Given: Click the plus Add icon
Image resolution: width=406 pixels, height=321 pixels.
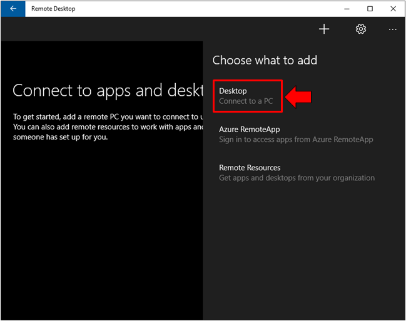Looking at the screenshot, I should [324, 29].
